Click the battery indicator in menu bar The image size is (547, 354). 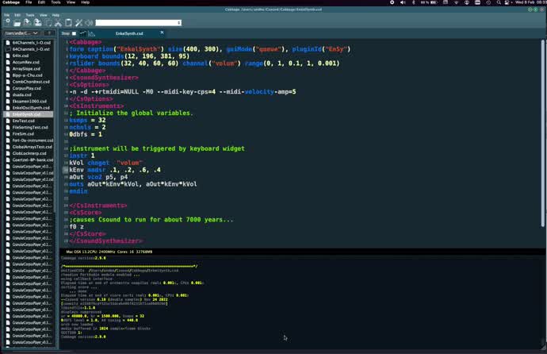pos(429,2)
